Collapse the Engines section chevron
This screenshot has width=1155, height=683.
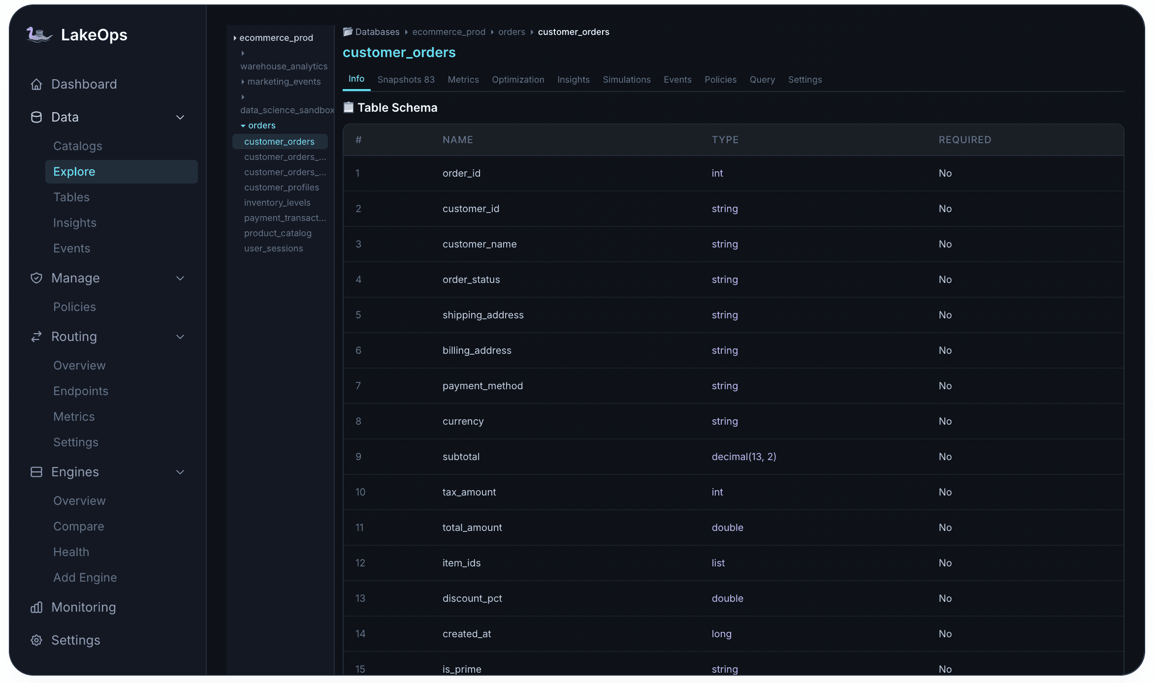180,472
